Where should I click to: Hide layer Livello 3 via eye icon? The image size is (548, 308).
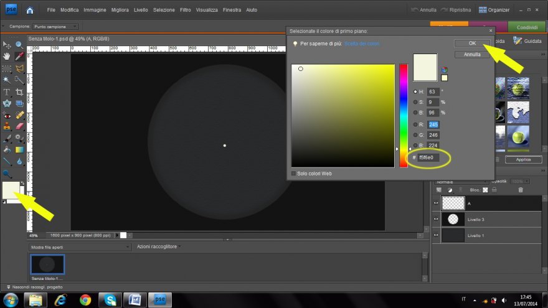click(x=436, y=219)
